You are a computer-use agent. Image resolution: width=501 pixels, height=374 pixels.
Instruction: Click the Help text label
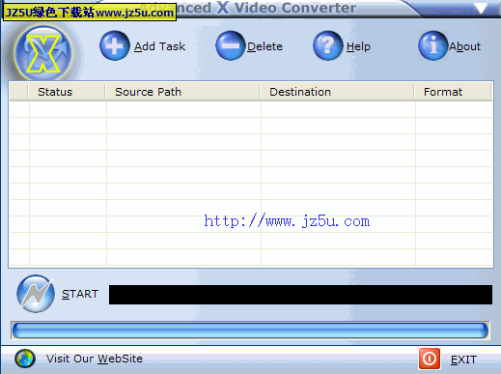click(358, 46)
